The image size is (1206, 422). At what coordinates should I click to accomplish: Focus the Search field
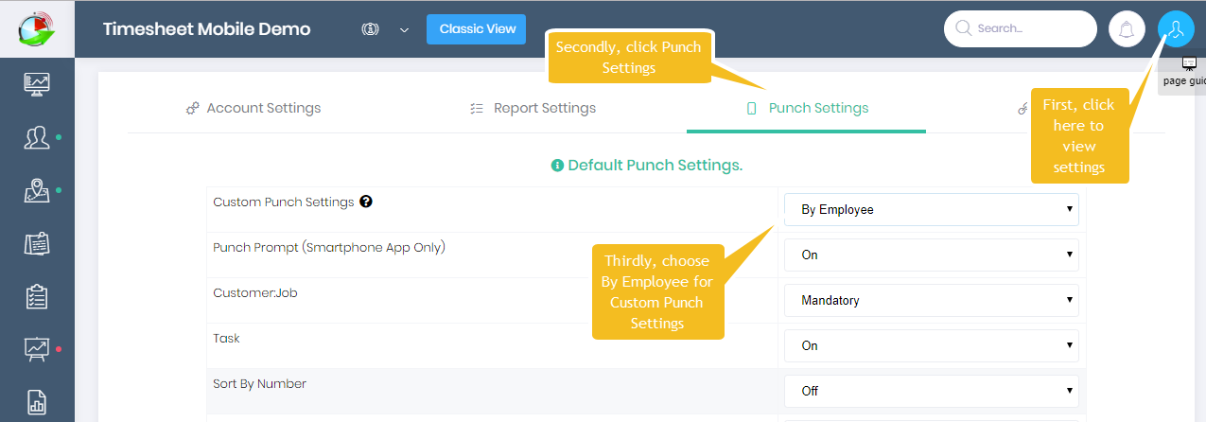coord(1021,28)
